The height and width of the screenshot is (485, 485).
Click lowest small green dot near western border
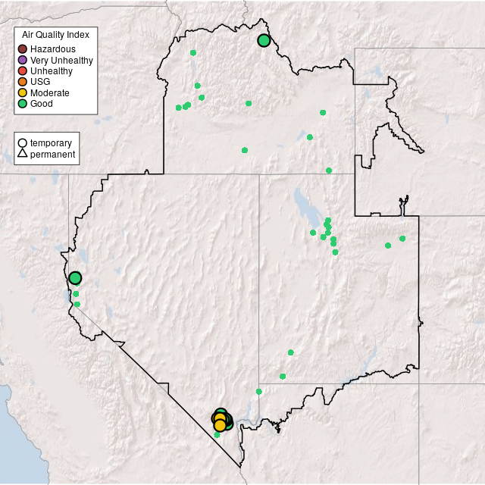coord(77,304)
